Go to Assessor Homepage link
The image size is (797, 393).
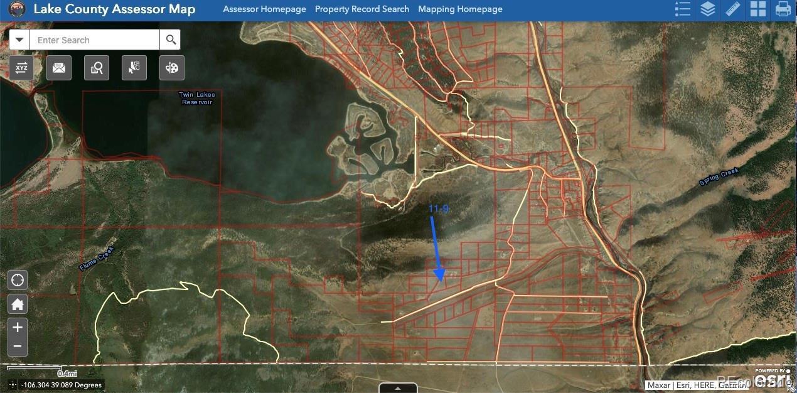click(x=264, y=9)
